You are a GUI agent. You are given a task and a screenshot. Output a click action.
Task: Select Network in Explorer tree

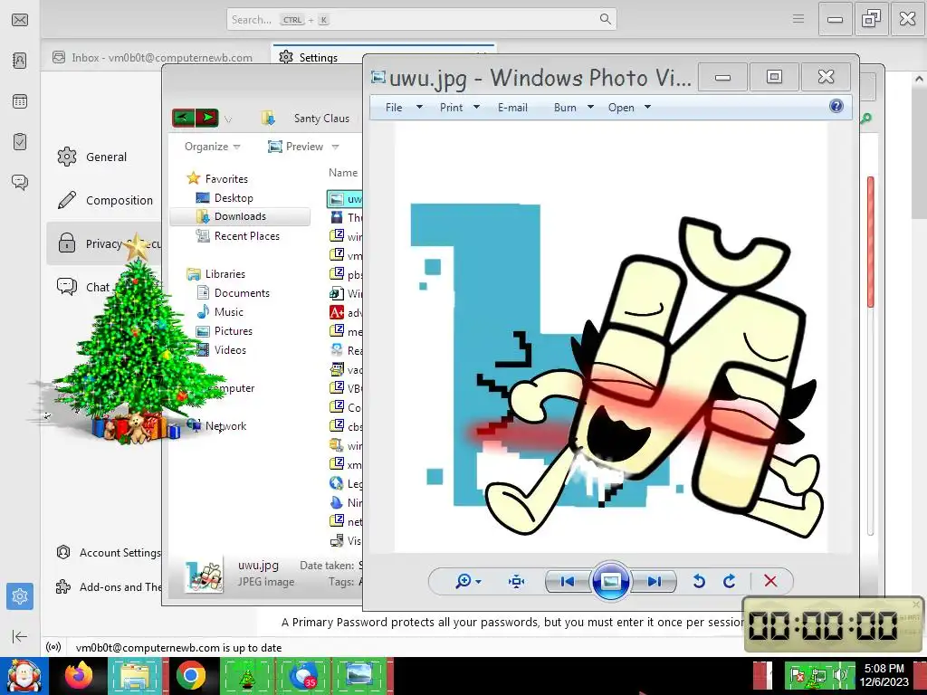tap(225, 426)
